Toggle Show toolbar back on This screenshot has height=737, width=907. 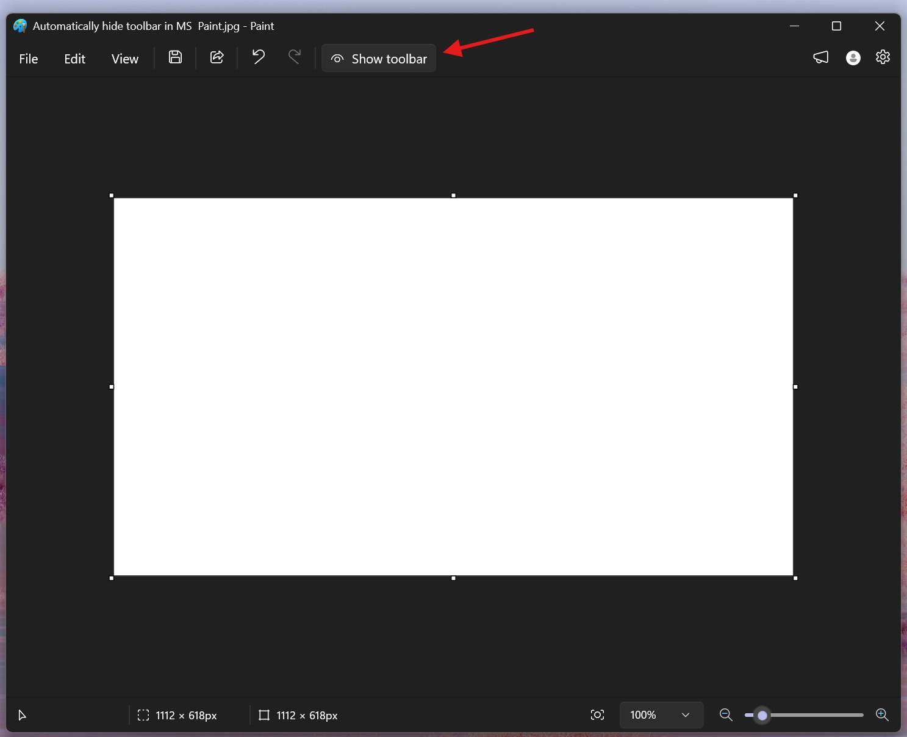coord(378,58)
